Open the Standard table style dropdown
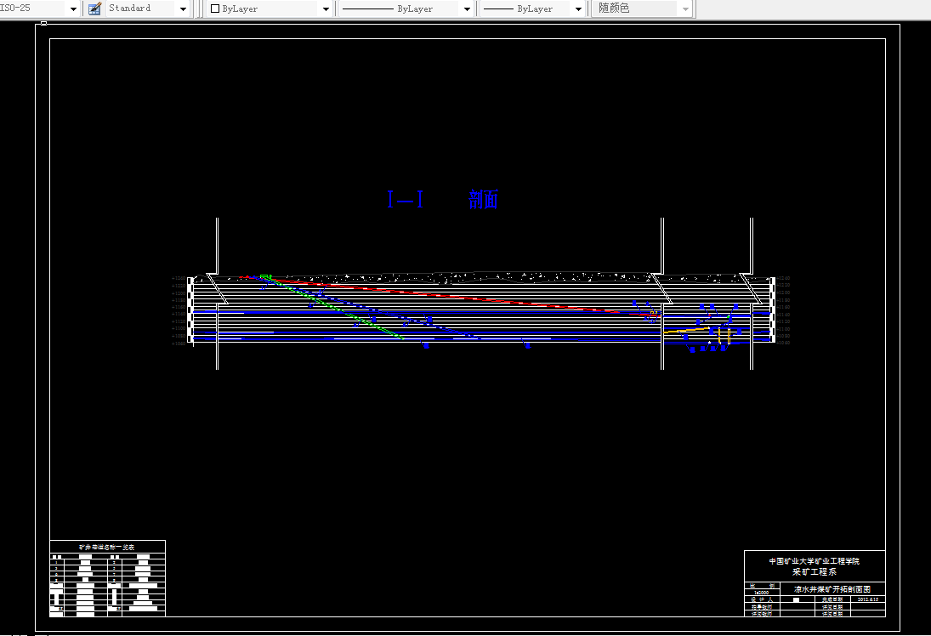The image size is (931, 636). click(183, 9)
